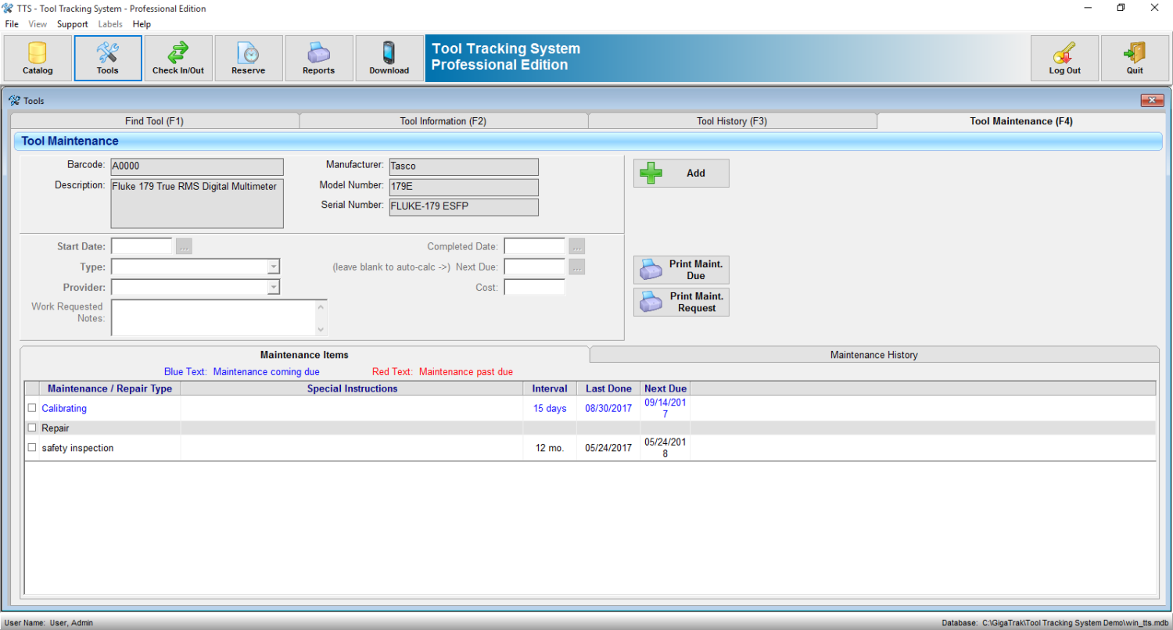Viewport: 1173px width, 630px height.
Task: Open the Provider dropdown
Action: tap(274, 287)
